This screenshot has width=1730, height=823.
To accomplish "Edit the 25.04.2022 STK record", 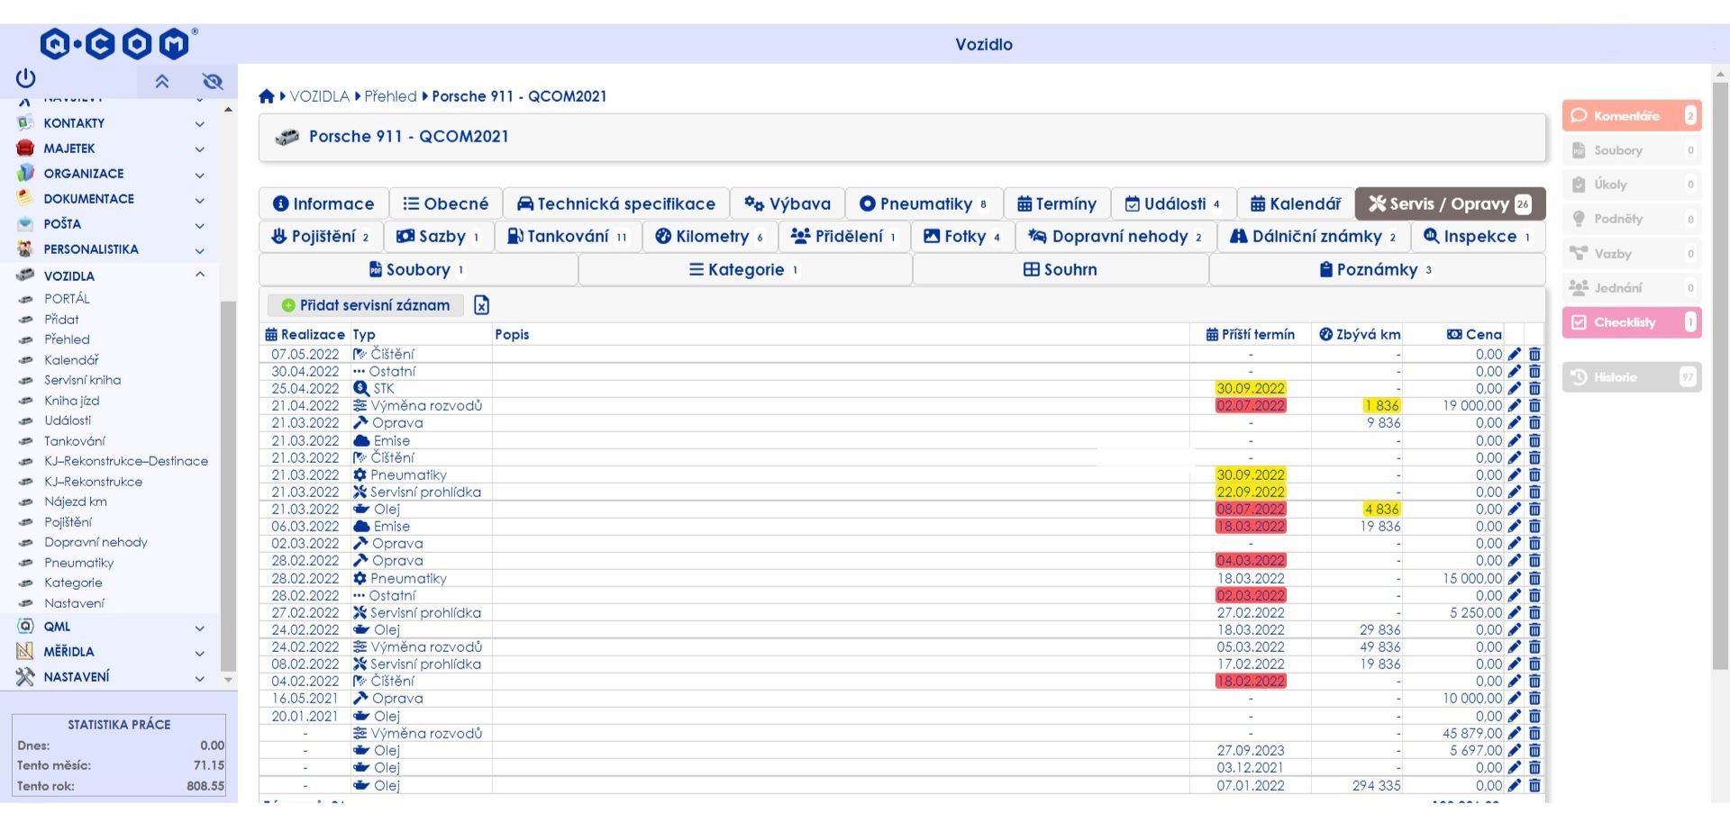I will pos(1515,389).
